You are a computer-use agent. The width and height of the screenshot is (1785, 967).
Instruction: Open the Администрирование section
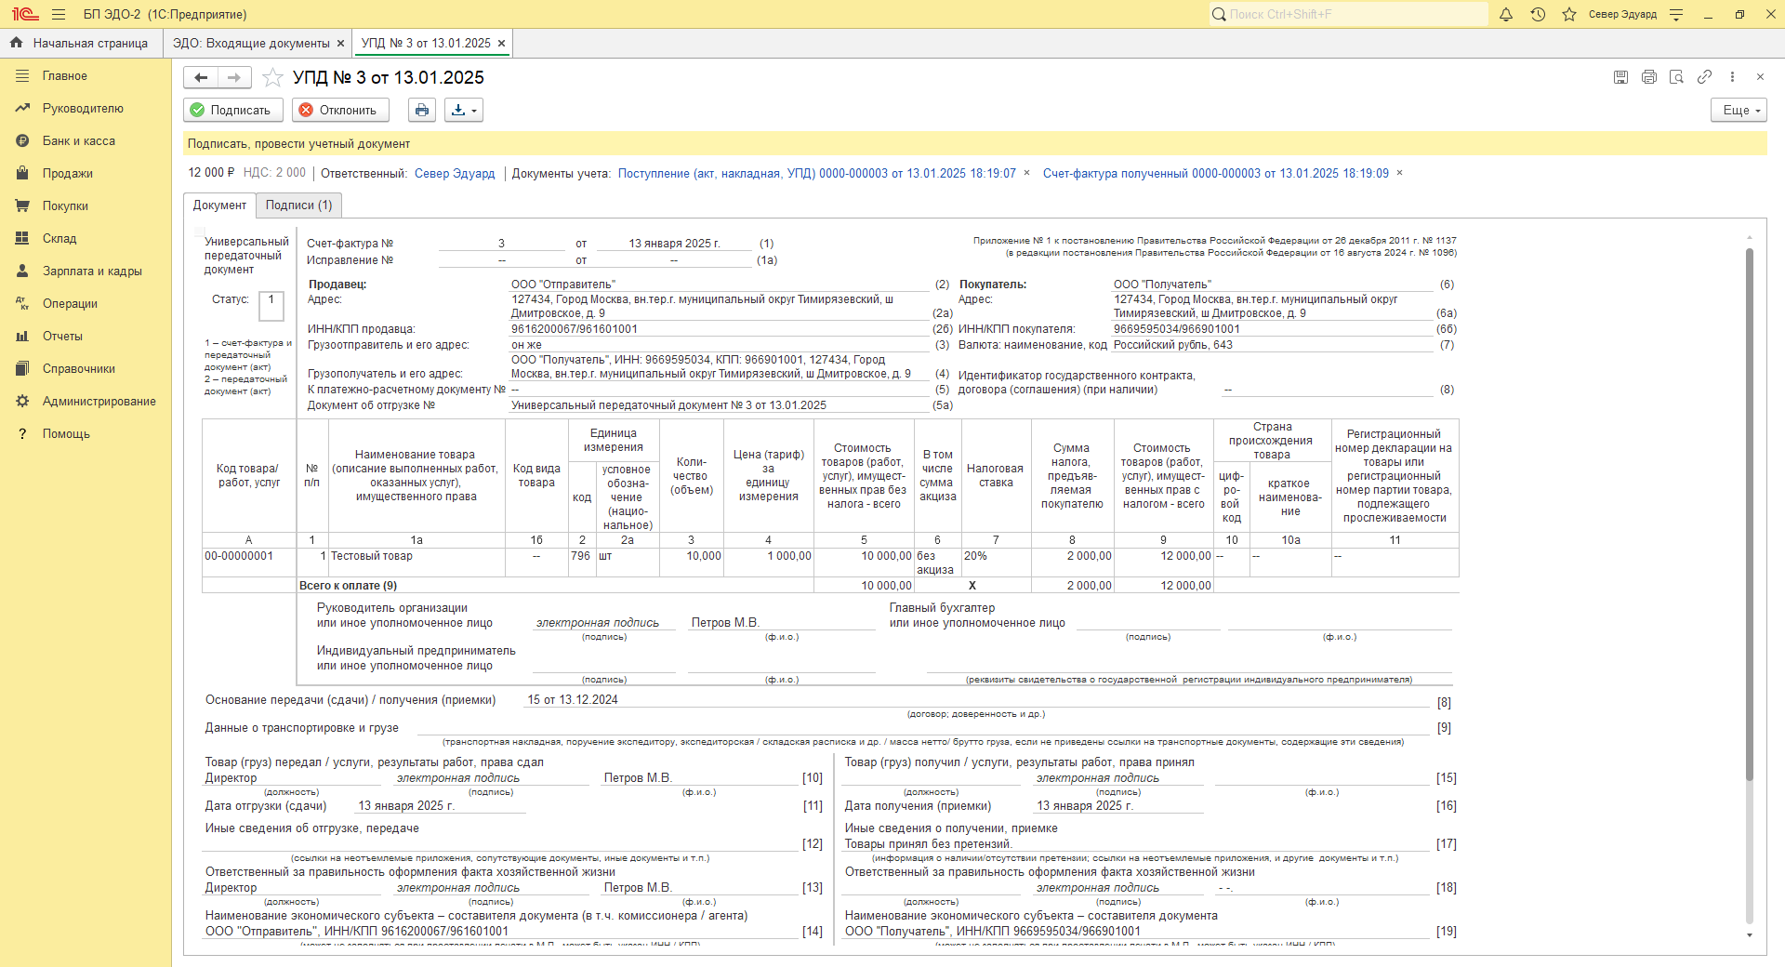point(99,401)
